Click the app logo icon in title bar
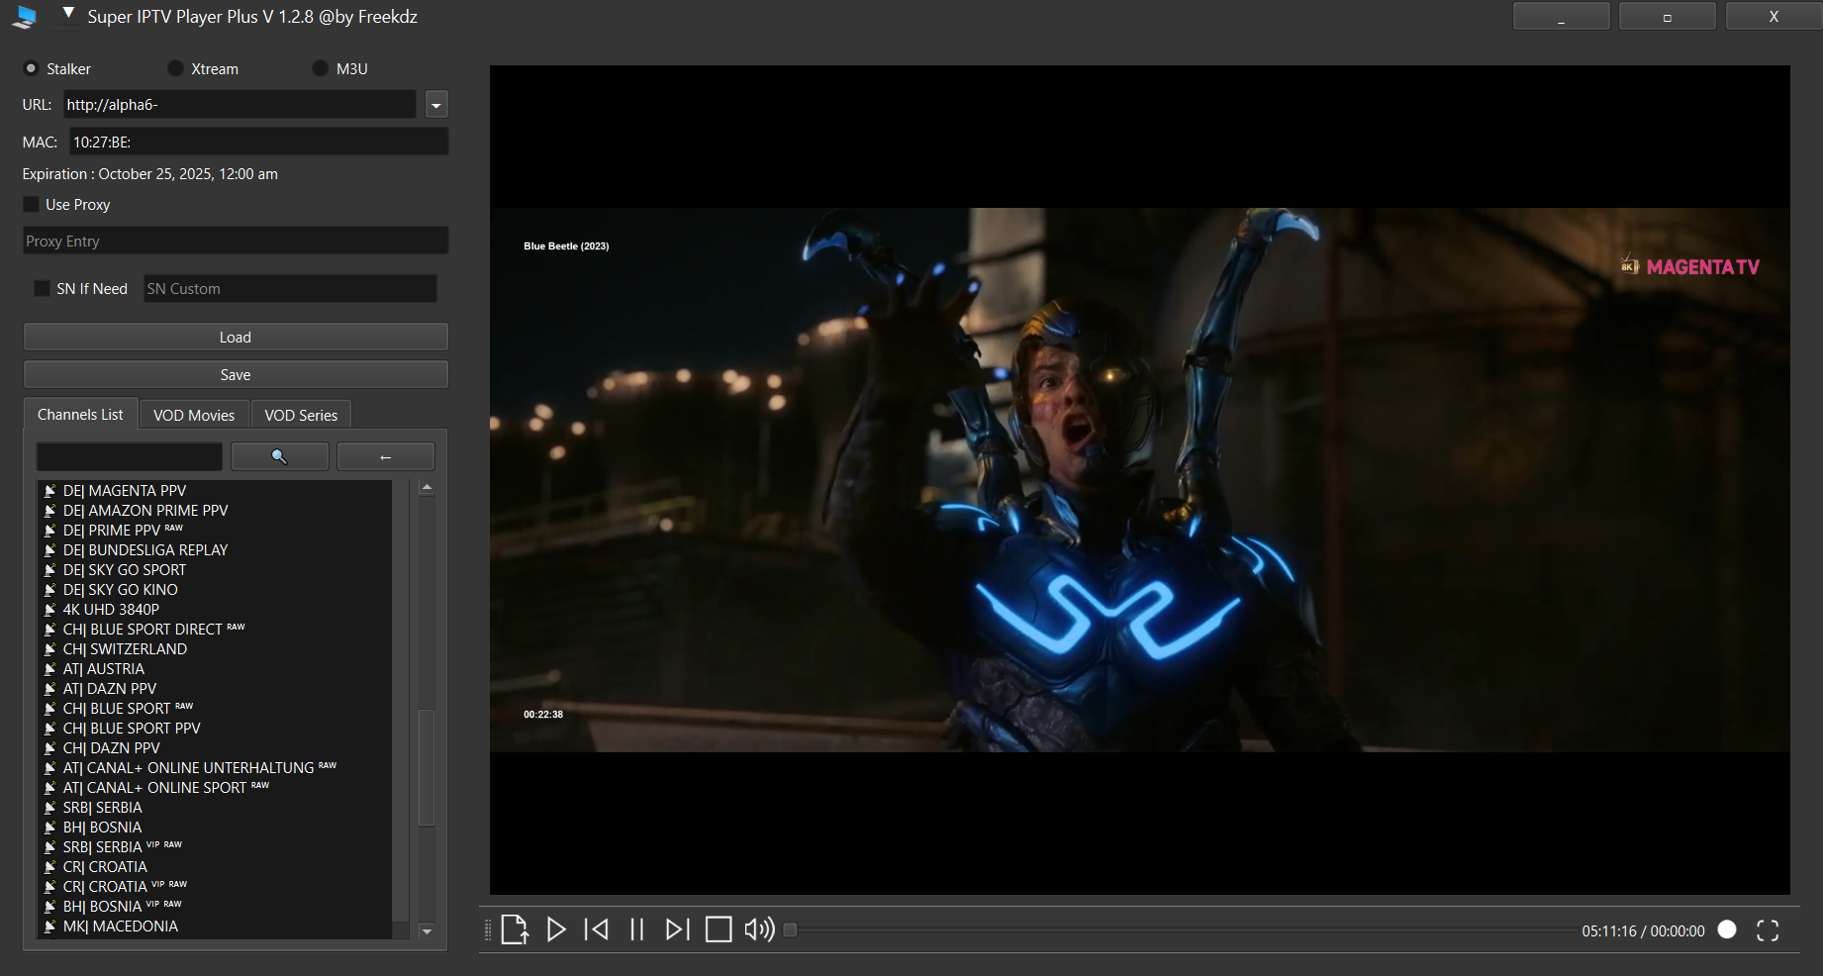The height and width of the screenshot is (976, 1823). 26,17
